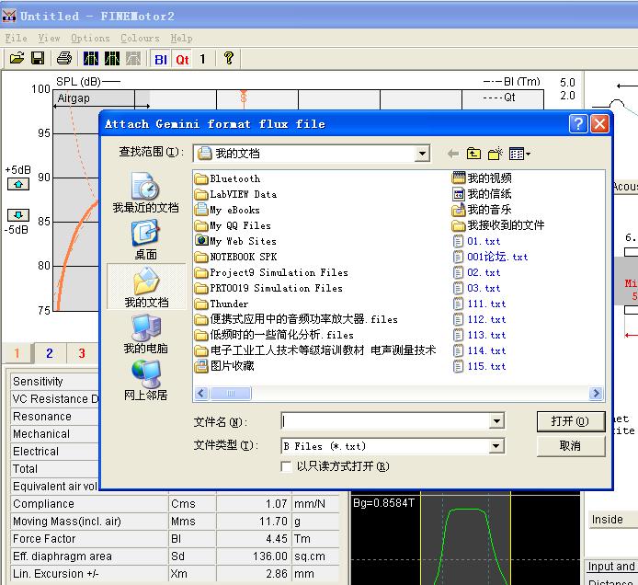Click greyed third motor toolbar icon

(133, 59)
